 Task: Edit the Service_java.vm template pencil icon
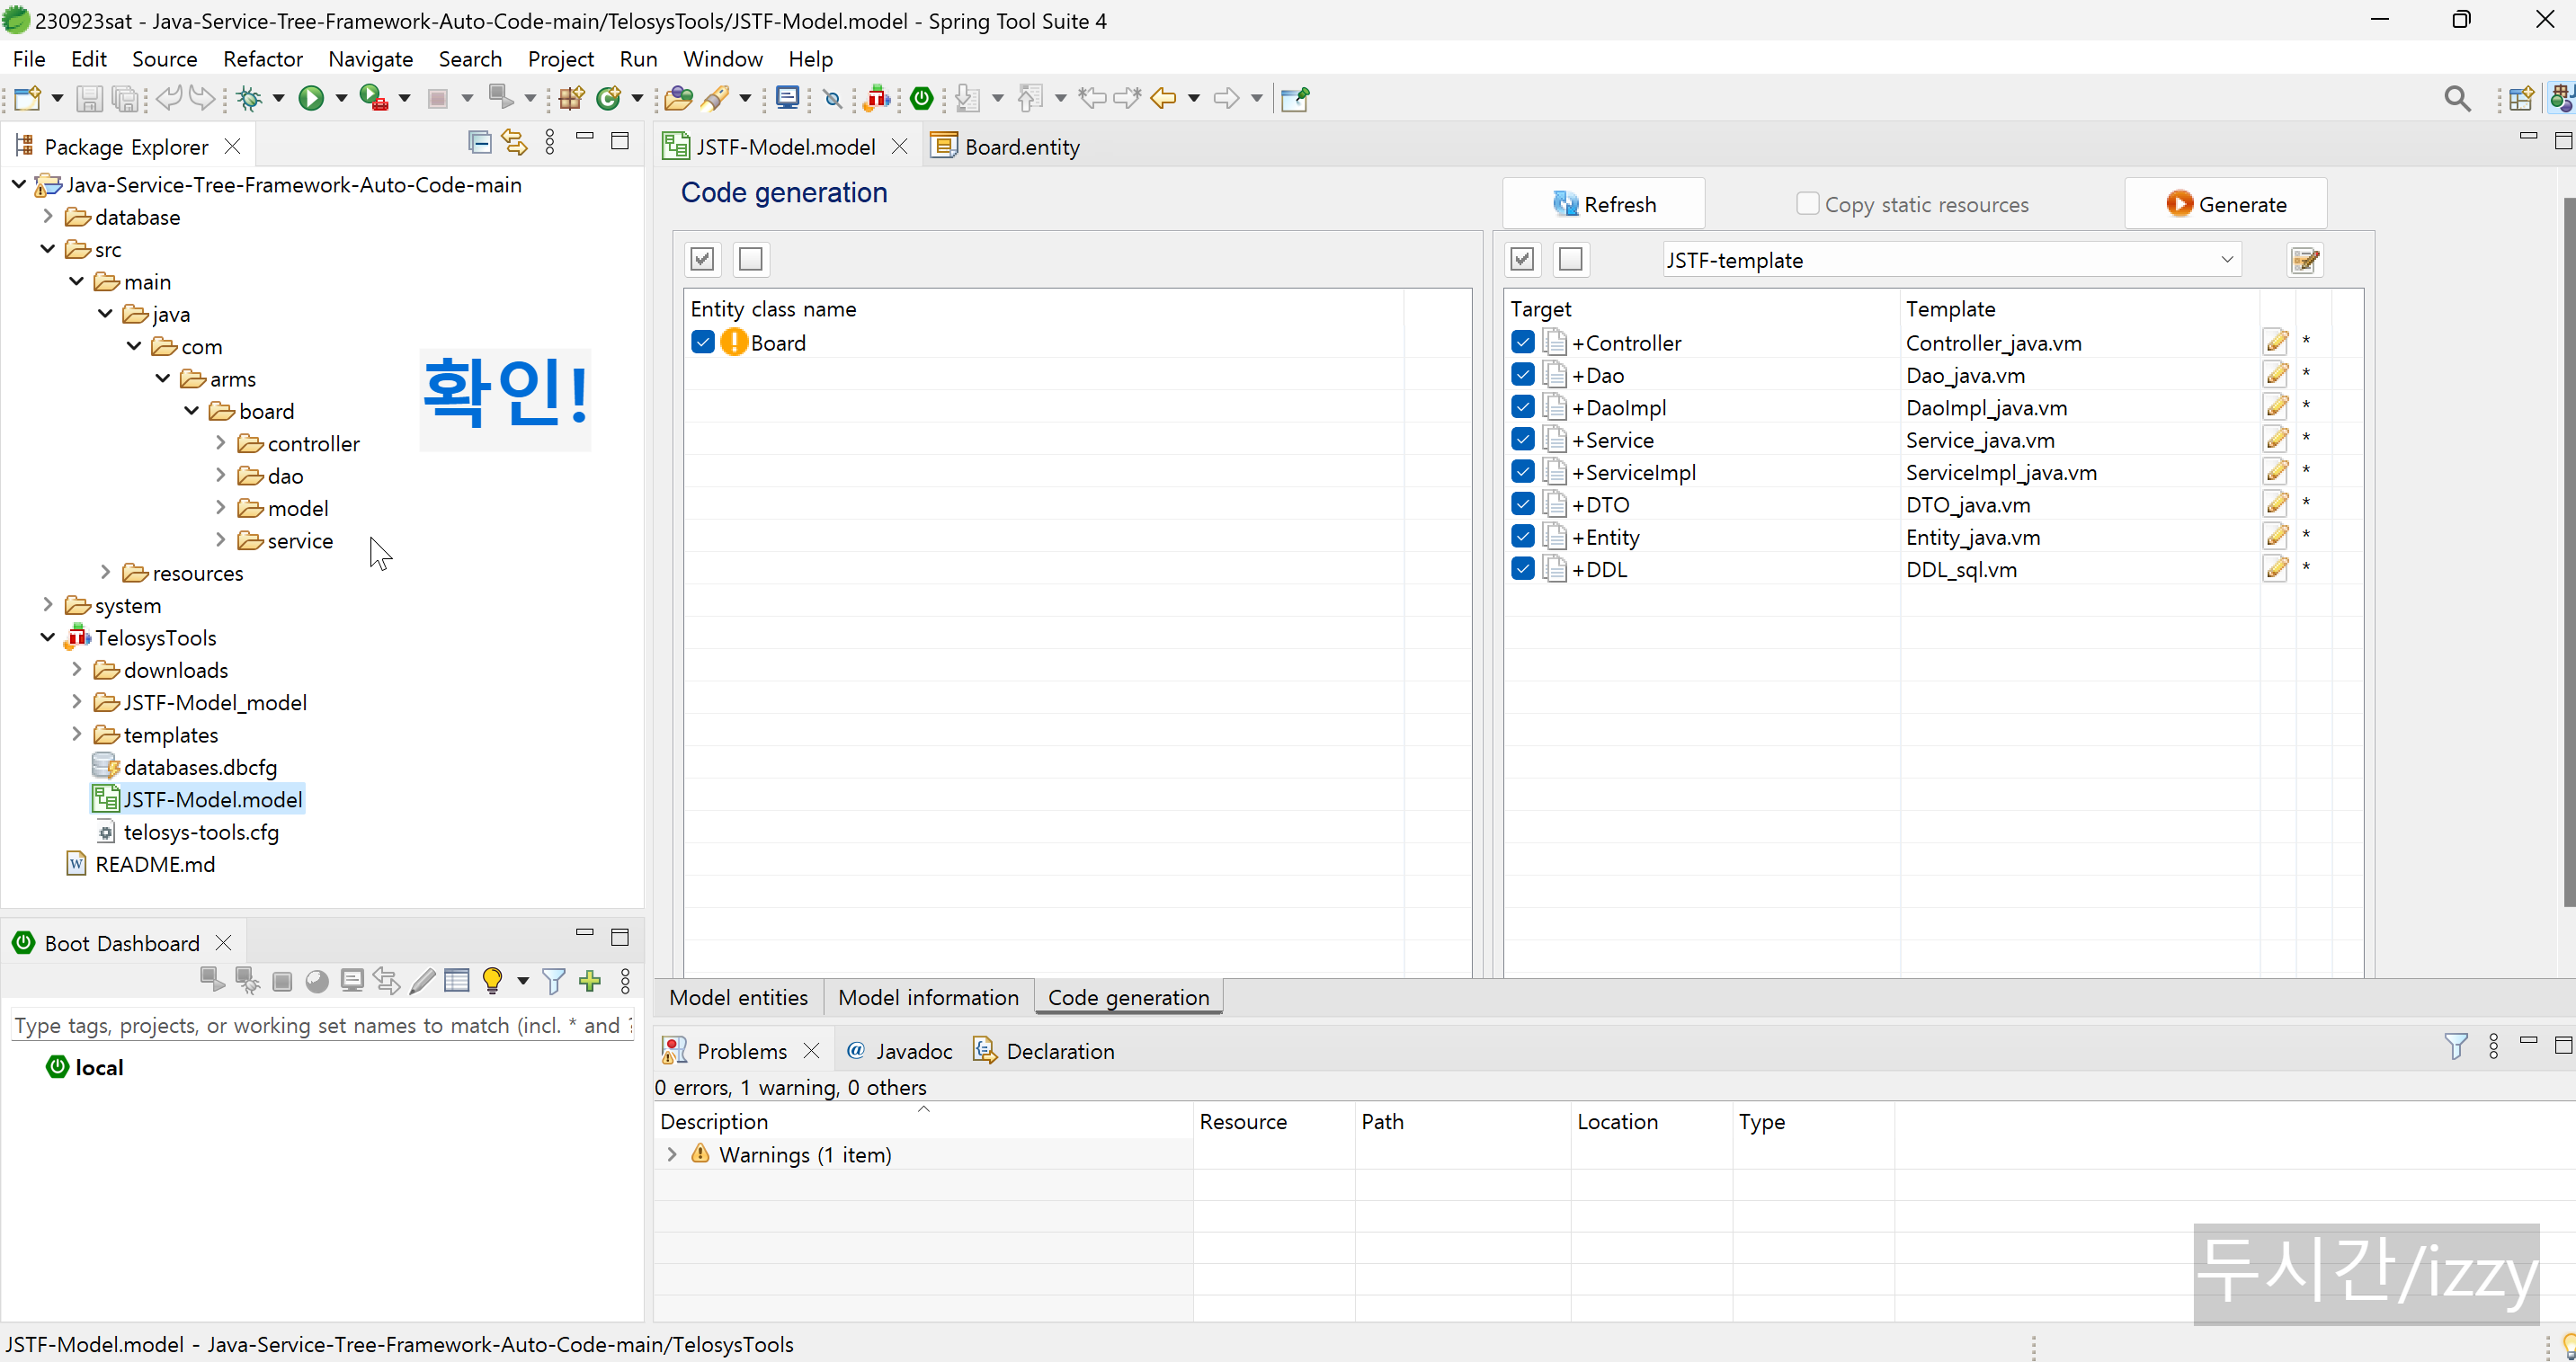(2277, 439)
